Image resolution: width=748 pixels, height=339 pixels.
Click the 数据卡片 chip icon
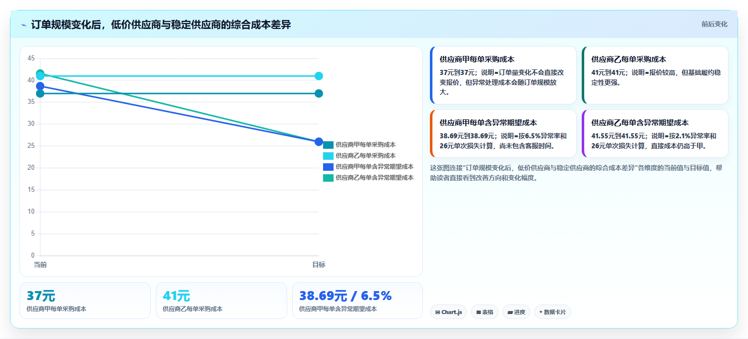(x=541, y=313)
